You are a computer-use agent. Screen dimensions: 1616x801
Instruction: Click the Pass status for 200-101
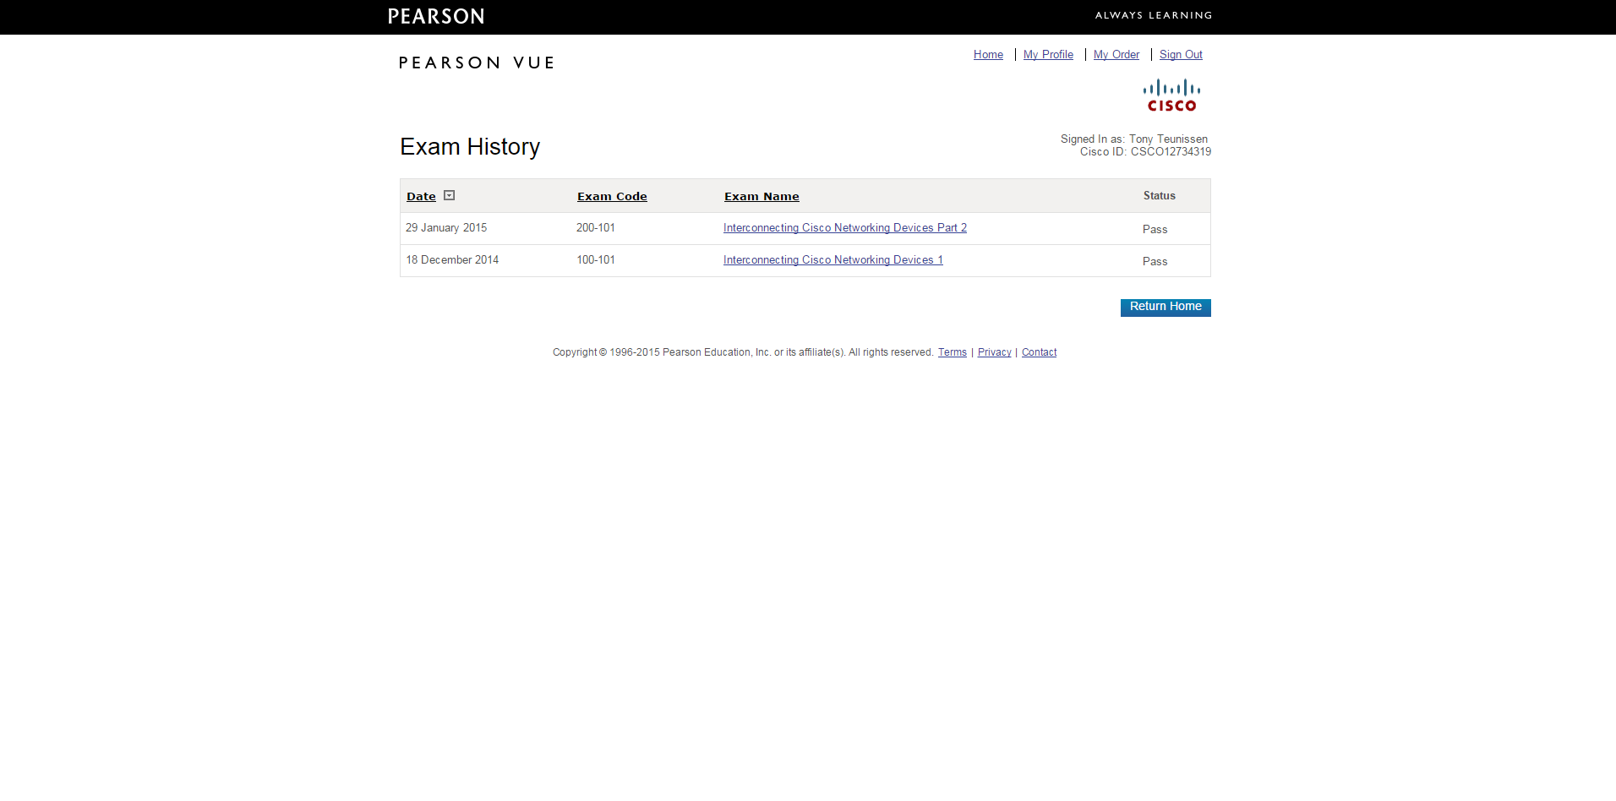click(x=1155, y=230)
